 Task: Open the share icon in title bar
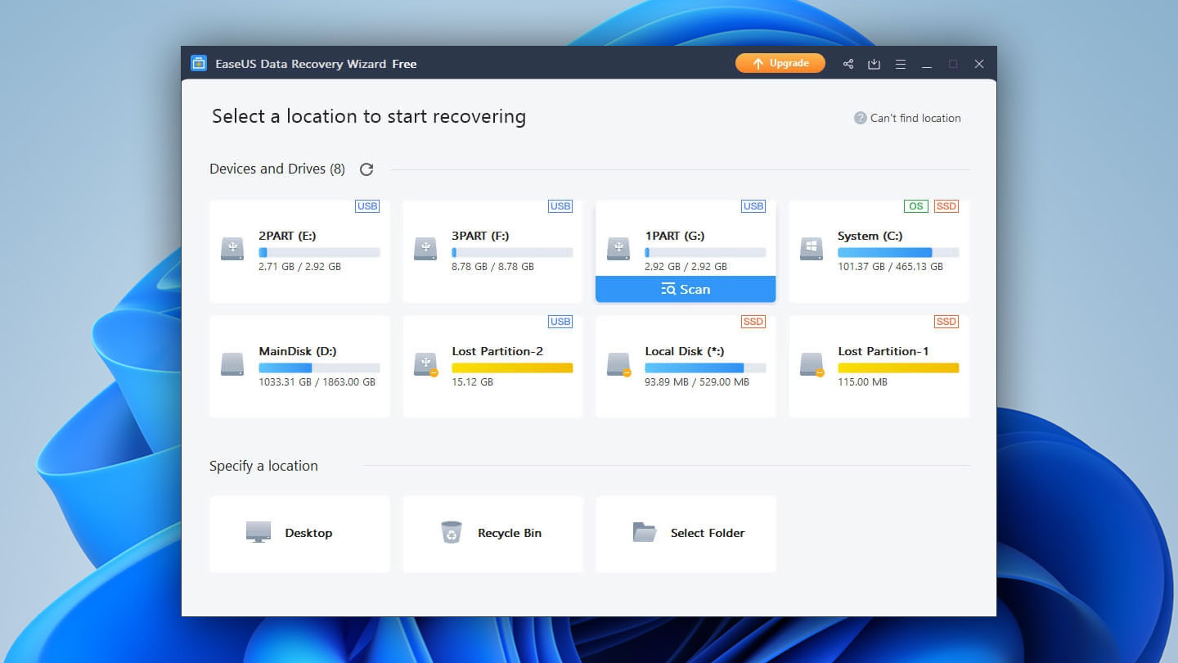[x=848, y=64]
